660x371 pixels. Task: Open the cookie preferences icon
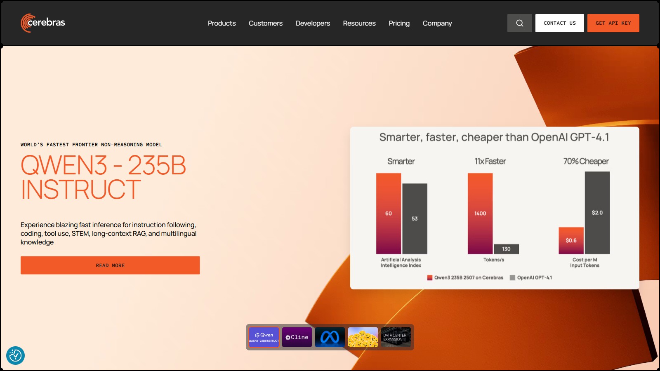click(15, 355)
